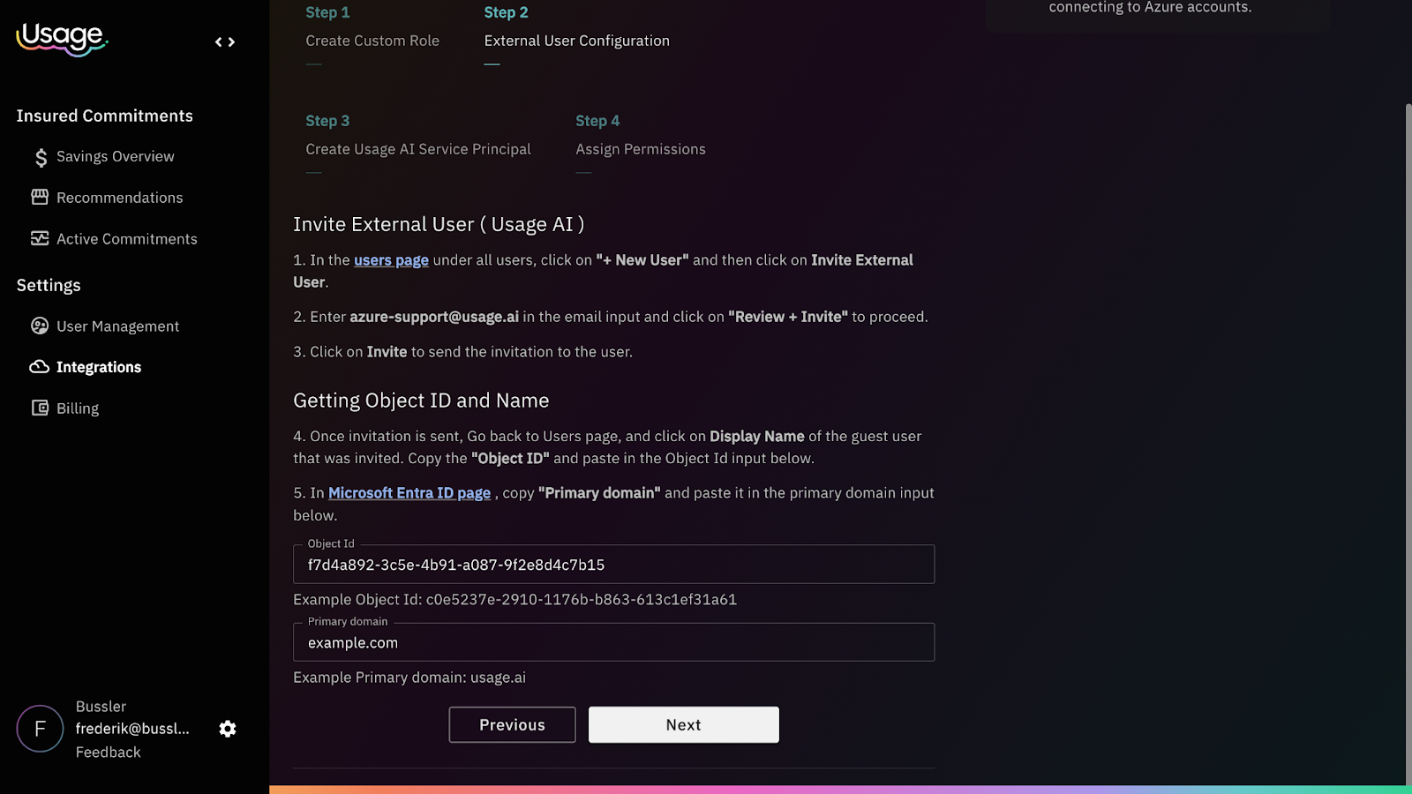The width and height of the screenshot is (1412, 794).
Task: Click the frederik@bussl... account email
Action: pyautogui.click(x=132, y=729)
